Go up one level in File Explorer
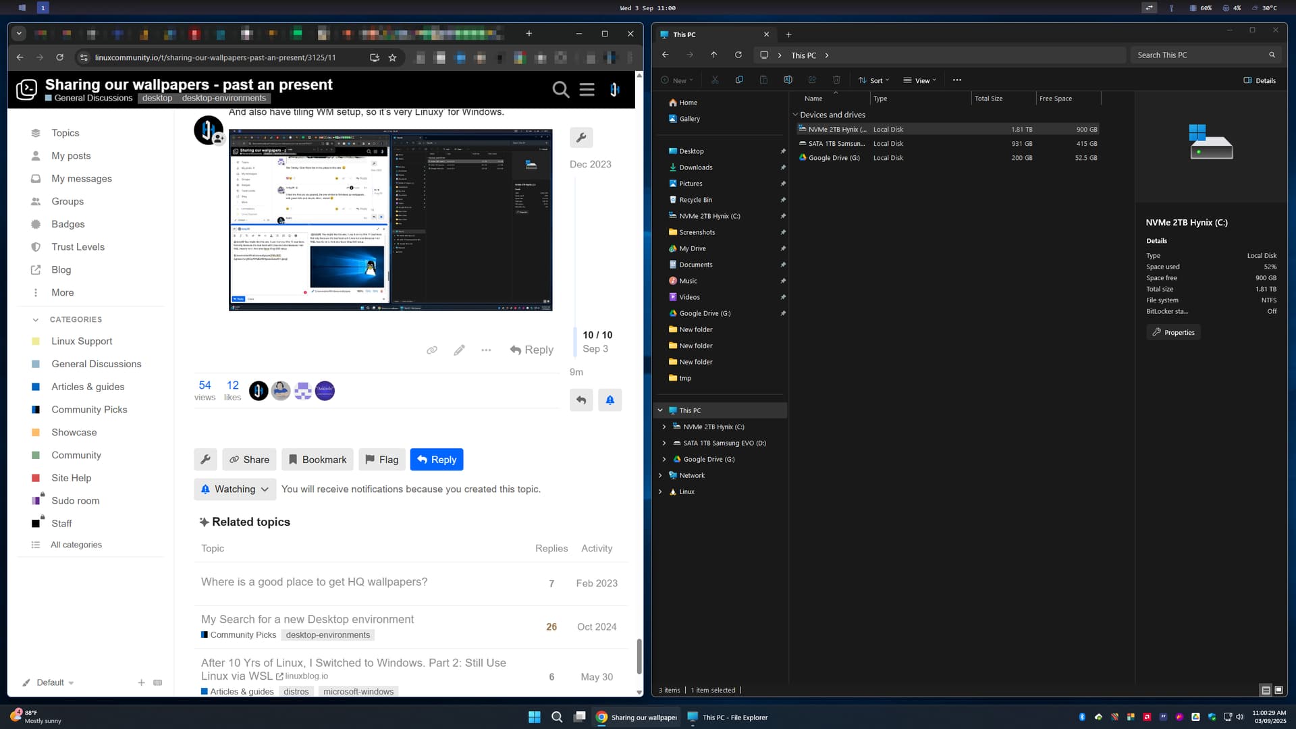Viewport: 1296px width, 729px height. (x=713, y=55)
